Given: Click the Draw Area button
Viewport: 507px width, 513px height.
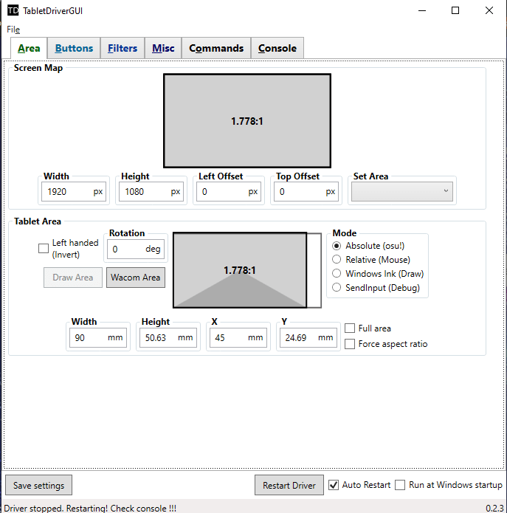Looking at the screenshot, I should pos(73,278).
